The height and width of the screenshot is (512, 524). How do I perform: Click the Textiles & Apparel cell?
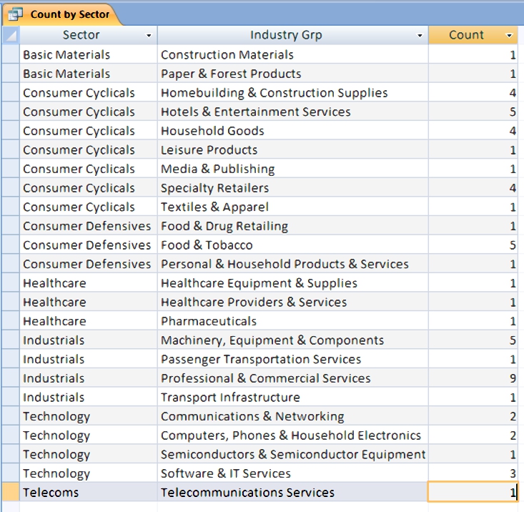click(293, 207)
